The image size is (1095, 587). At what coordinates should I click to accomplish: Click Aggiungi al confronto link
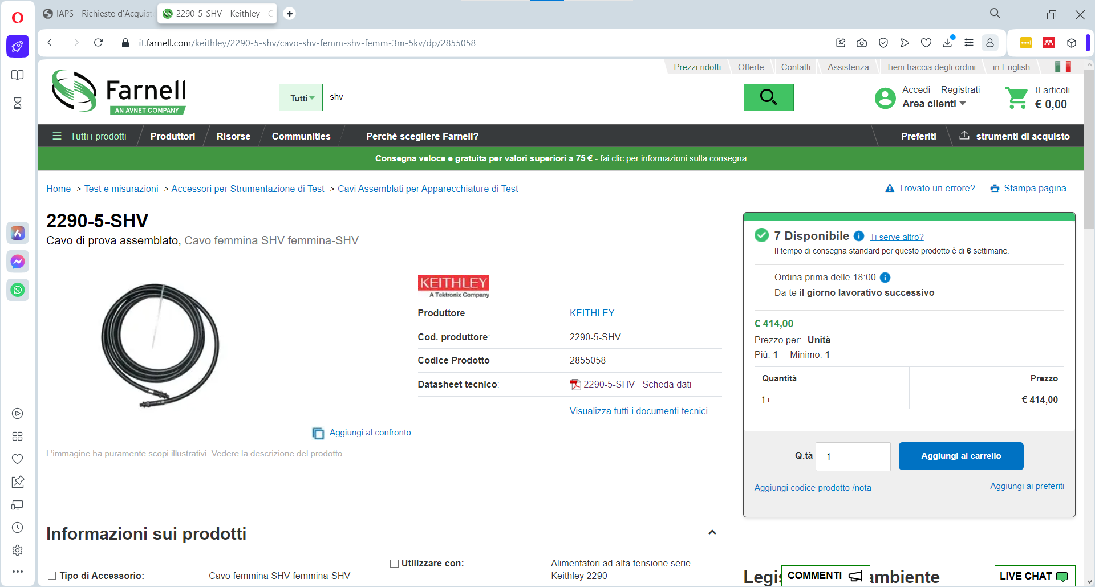(362, 433)
